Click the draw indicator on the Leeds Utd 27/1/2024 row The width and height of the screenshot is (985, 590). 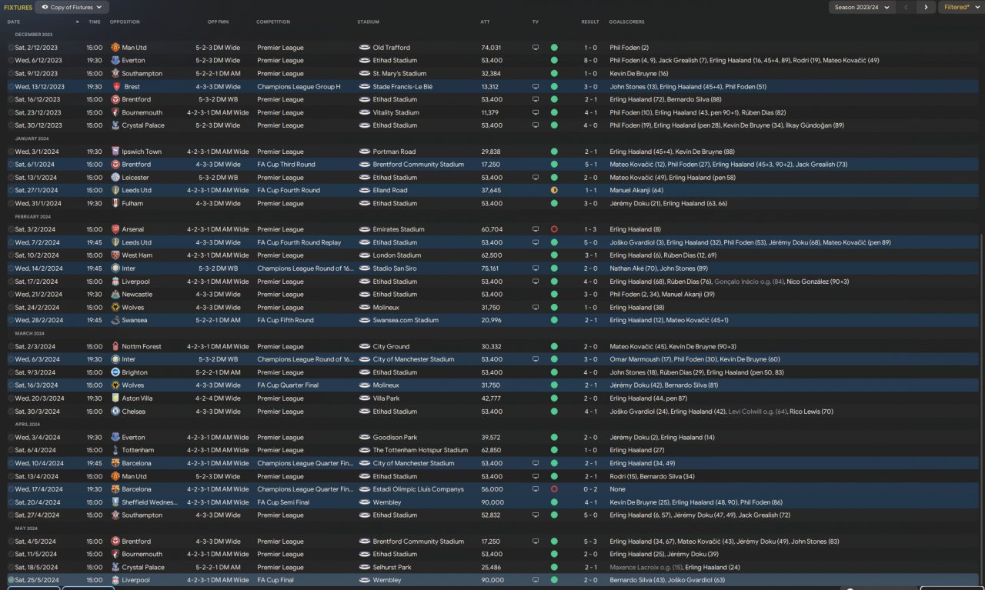554,190
